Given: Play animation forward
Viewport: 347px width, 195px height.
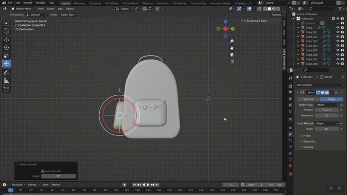Looking at the screenshot, I should tap(148, 185).
